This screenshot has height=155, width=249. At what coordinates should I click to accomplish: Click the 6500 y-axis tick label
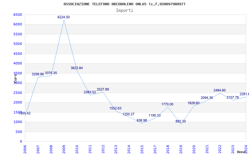pos(18,15)
